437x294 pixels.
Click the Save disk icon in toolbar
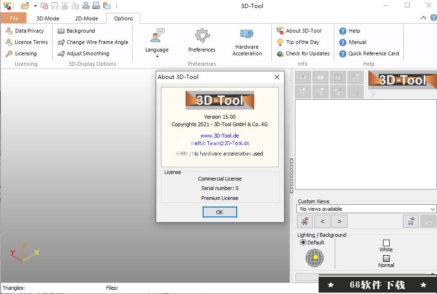54,6
